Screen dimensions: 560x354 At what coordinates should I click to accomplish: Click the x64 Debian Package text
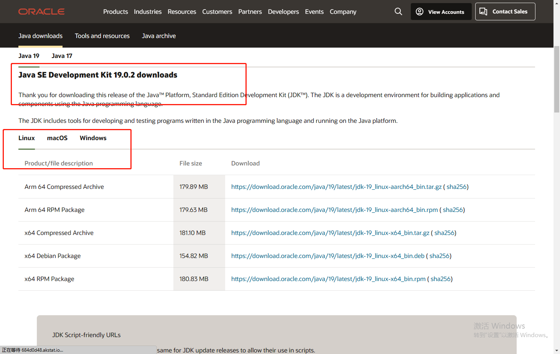click(x=53, y=256)
